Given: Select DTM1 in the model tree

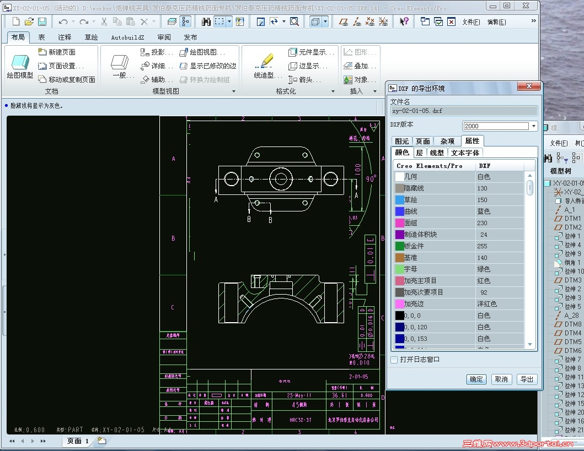Looking at the screenshot, I should (x=572, y=219).
